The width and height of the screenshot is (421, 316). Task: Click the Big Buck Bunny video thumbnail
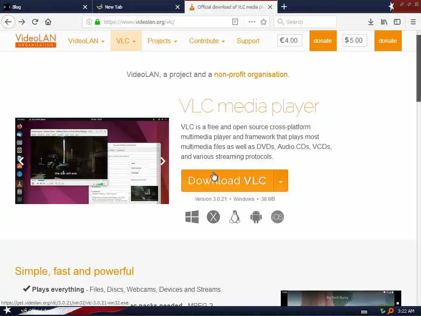(x=341, y=298)
